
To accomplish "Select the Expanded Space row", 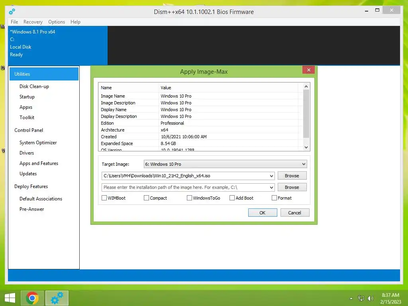I will click(x=201, y=143).
